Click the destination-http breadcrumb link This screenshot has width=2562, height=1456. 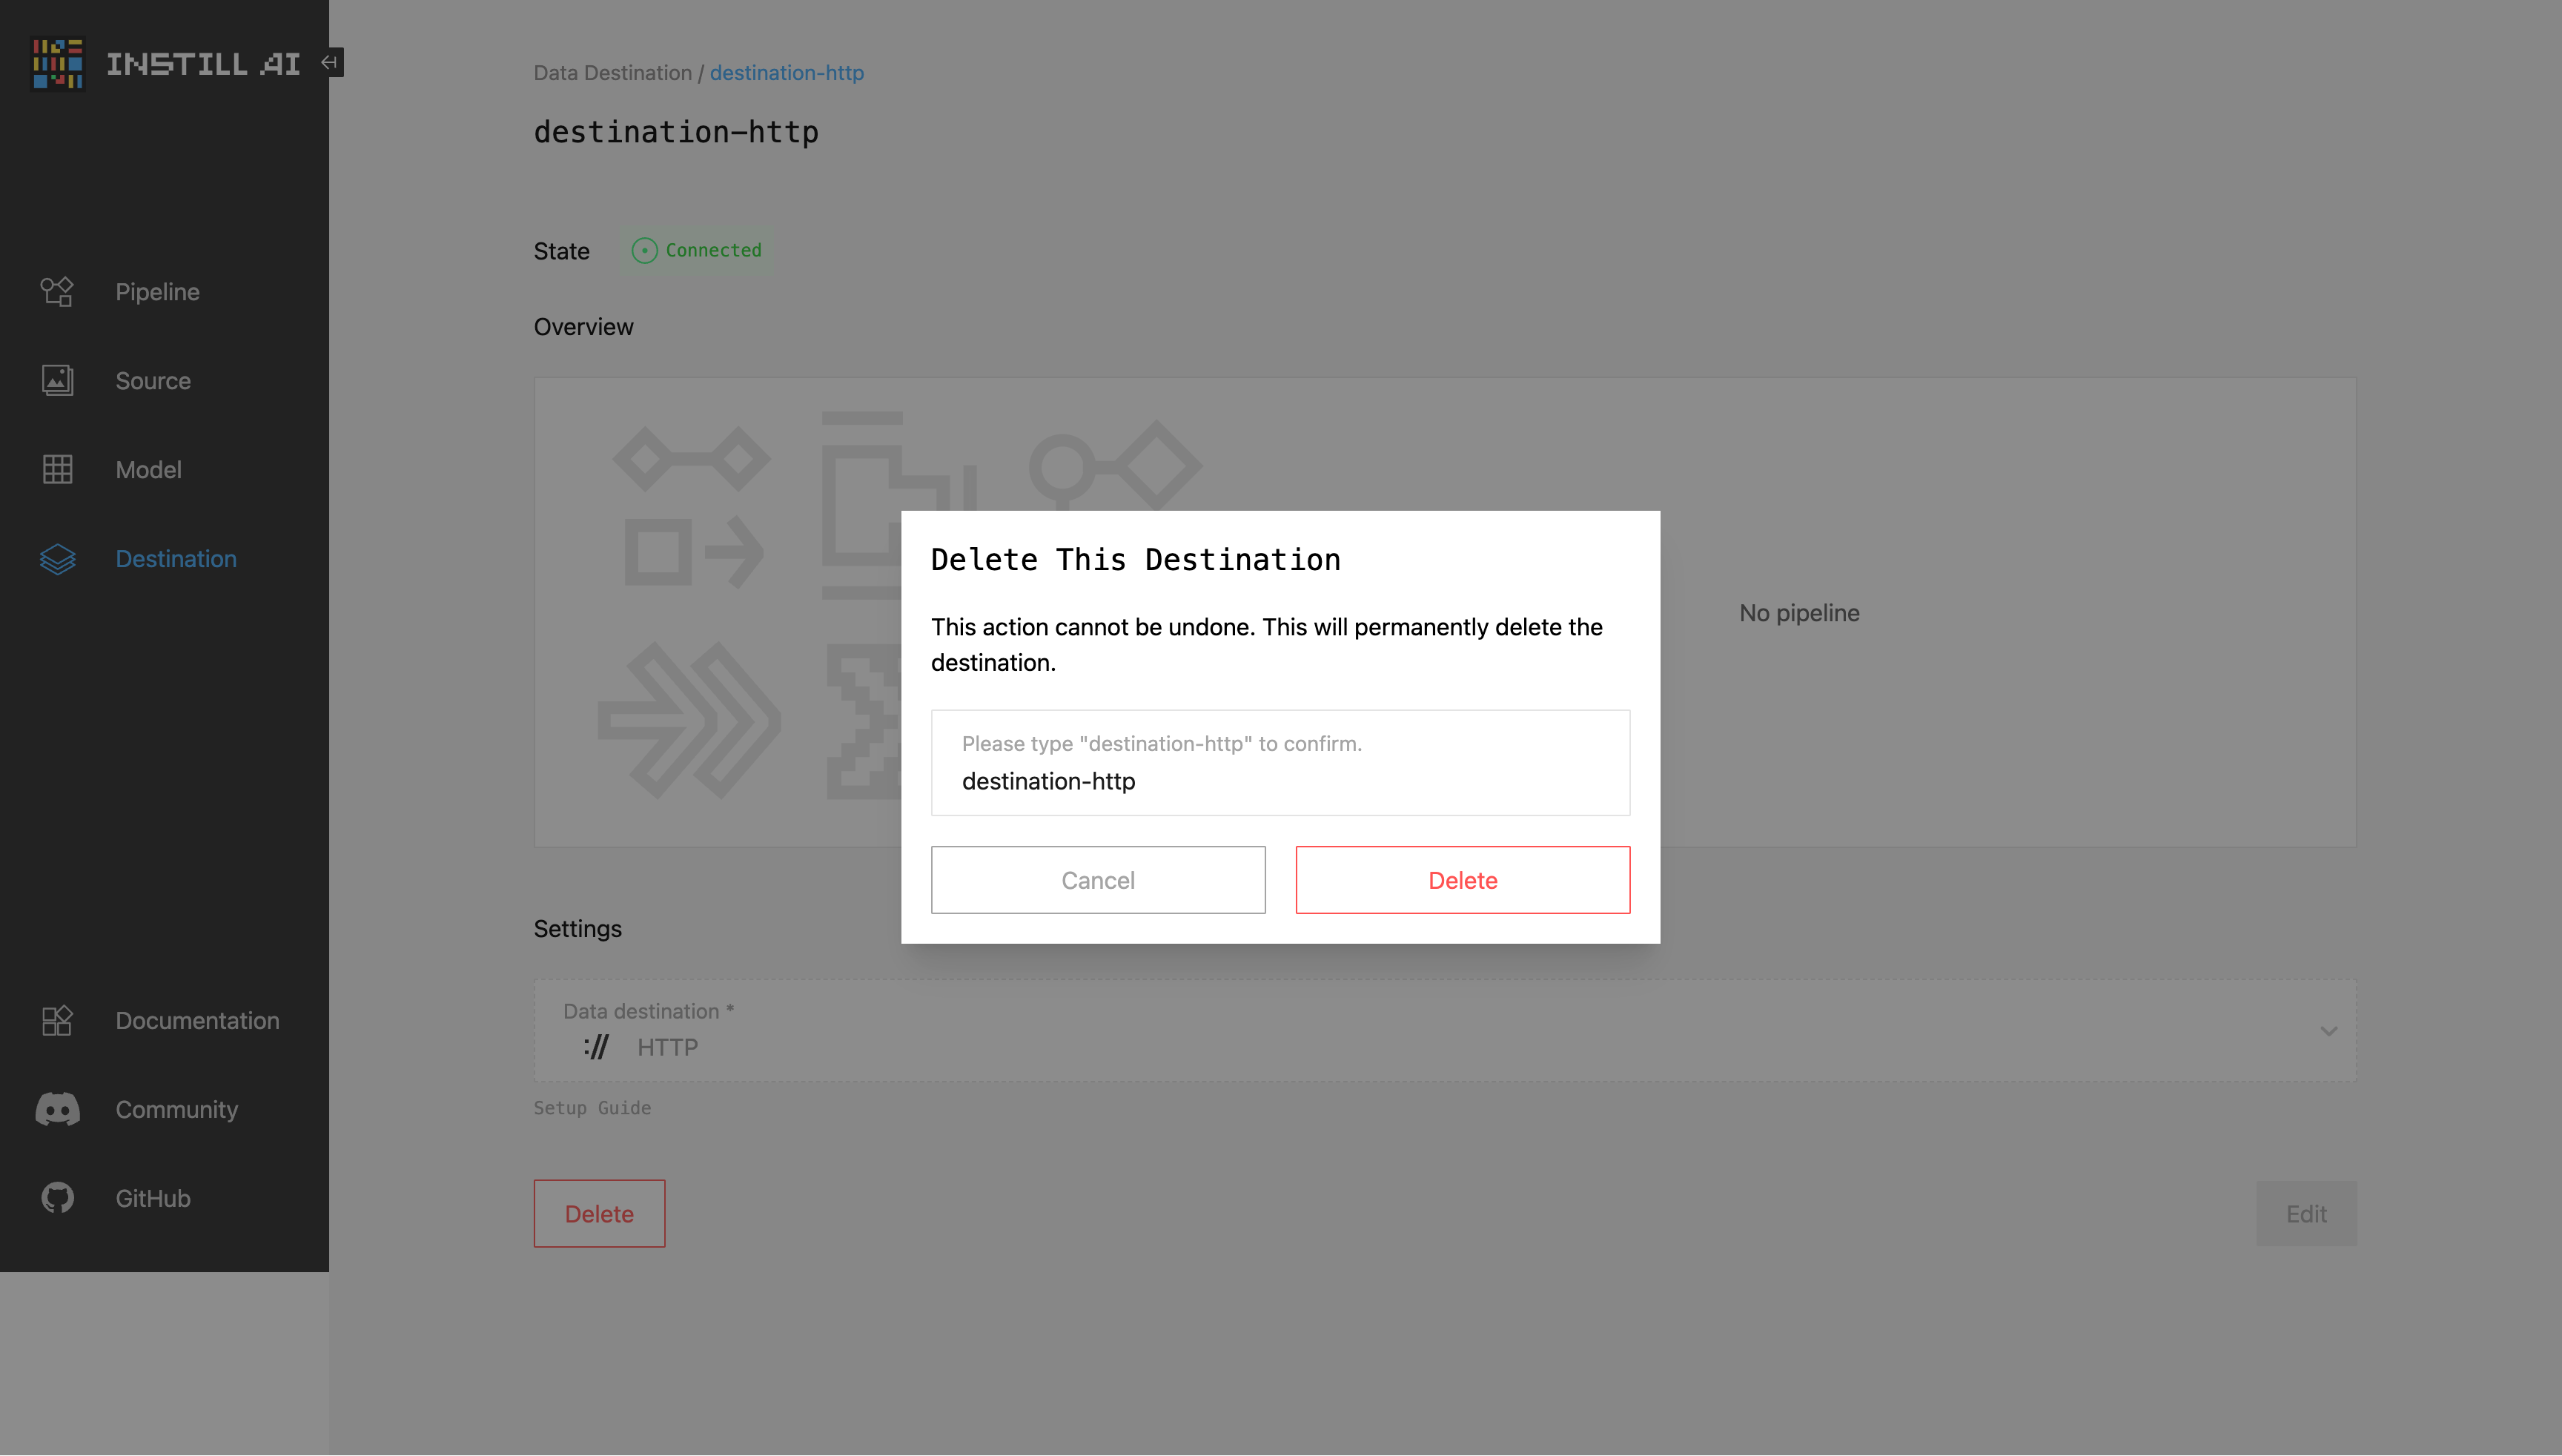coord(787,72)
